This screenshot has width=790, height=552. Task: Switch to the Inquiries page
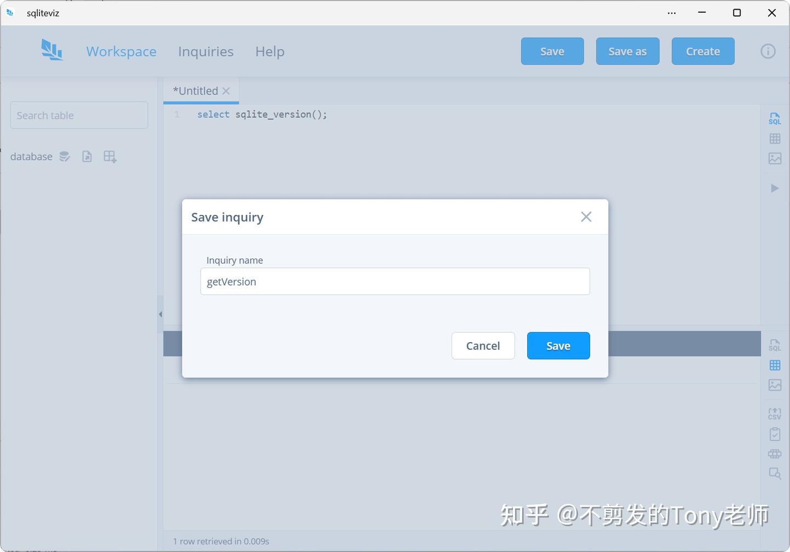[x=206, y=51]
